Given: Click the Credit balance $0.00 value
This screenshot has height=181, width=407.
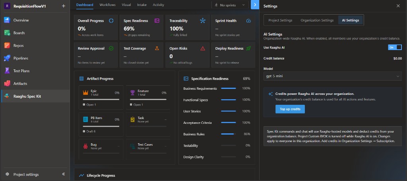Looking at the screenshot, I should coord(397,59).
